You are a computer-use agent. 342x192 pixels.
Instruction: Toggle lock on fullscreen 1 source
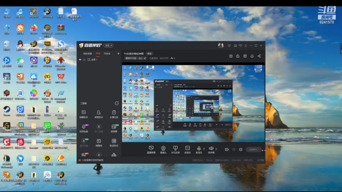[x=84, y=60]
